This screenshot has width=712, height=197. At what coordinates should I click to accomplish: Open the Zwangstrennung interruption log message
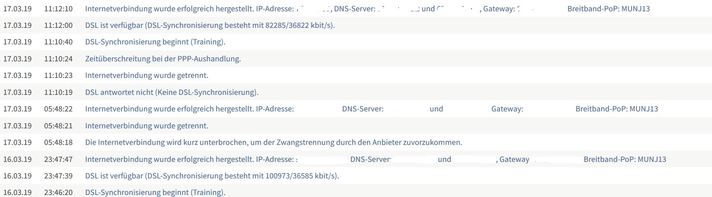[273, 143]
